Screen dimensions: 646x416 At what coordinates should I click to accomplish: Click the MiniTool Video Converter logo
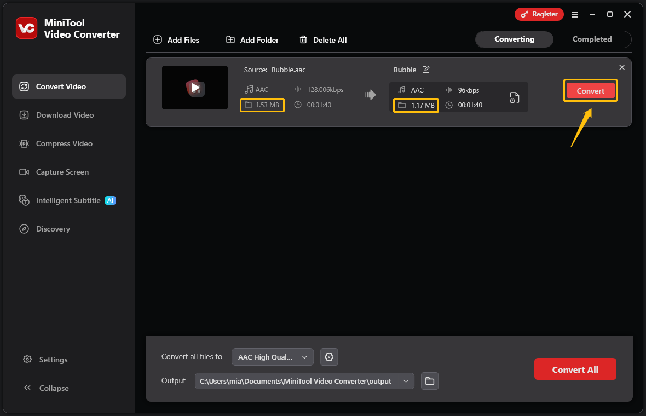[x=26, y=28]
